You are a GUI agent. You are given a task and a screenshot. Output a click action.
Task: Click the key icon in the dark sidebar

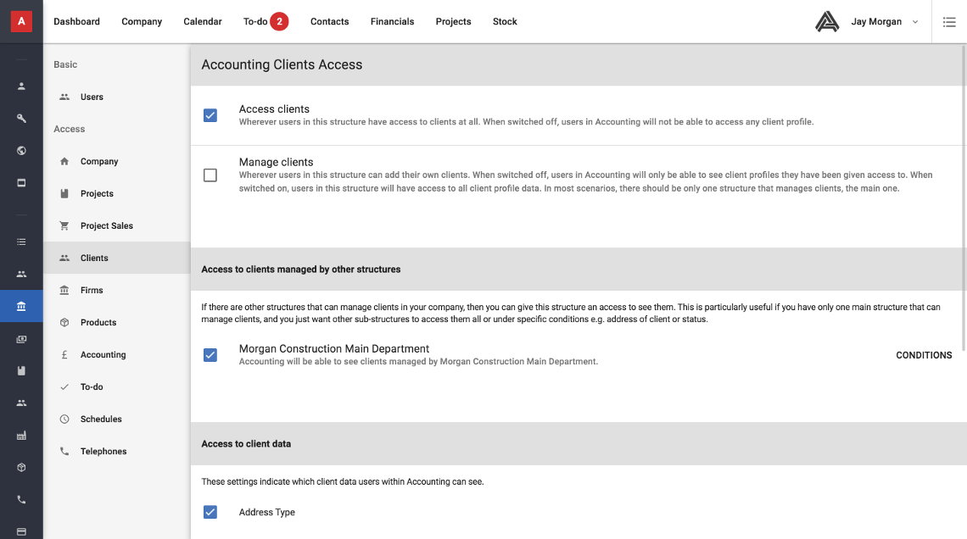[x=21, y=119]
